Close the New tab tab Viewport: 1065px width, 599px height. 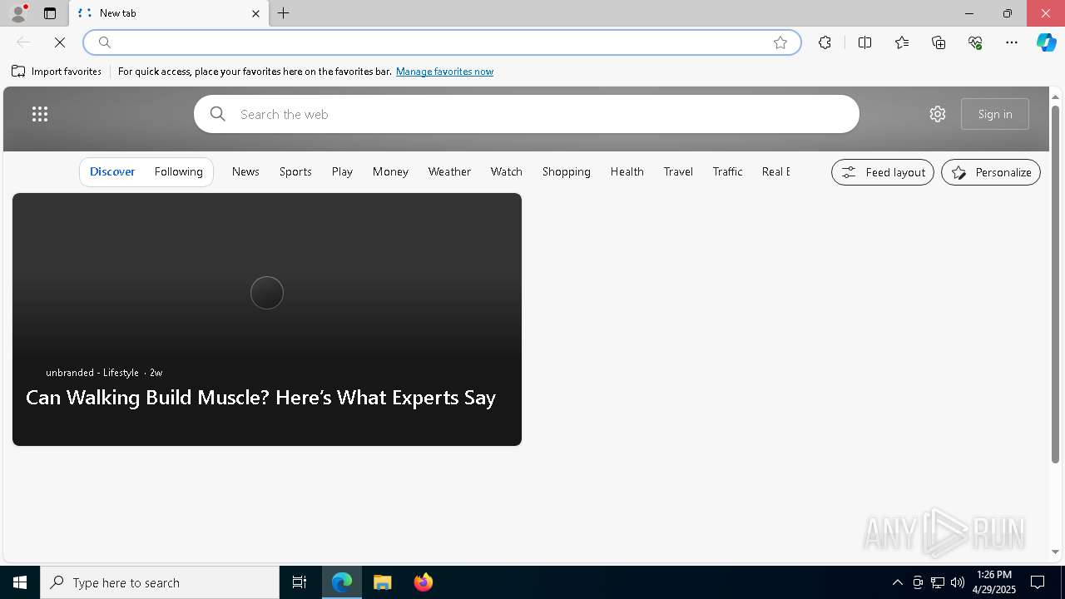[255, 13]
